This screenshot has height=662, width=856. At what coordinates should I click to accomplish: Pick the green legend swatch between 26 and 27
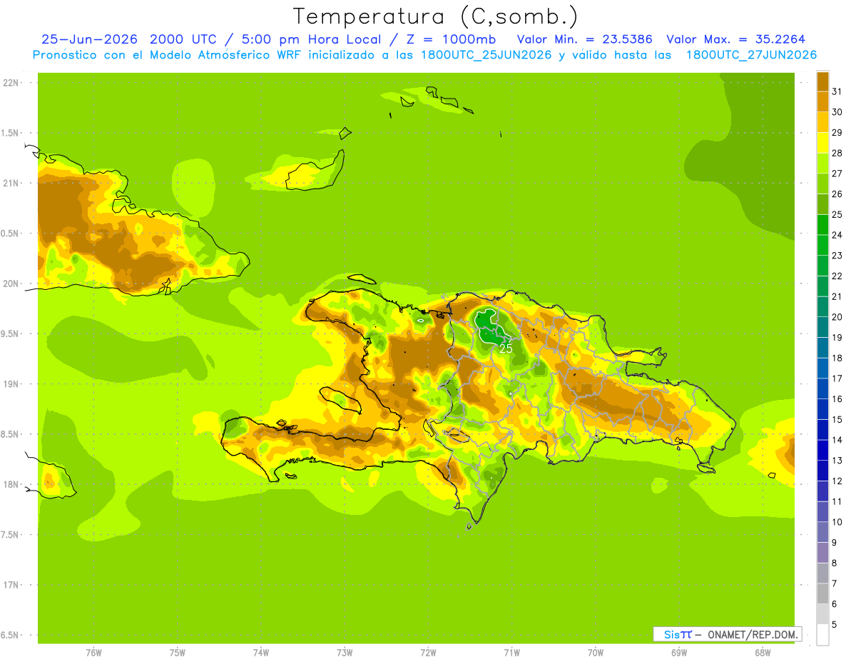822,184
